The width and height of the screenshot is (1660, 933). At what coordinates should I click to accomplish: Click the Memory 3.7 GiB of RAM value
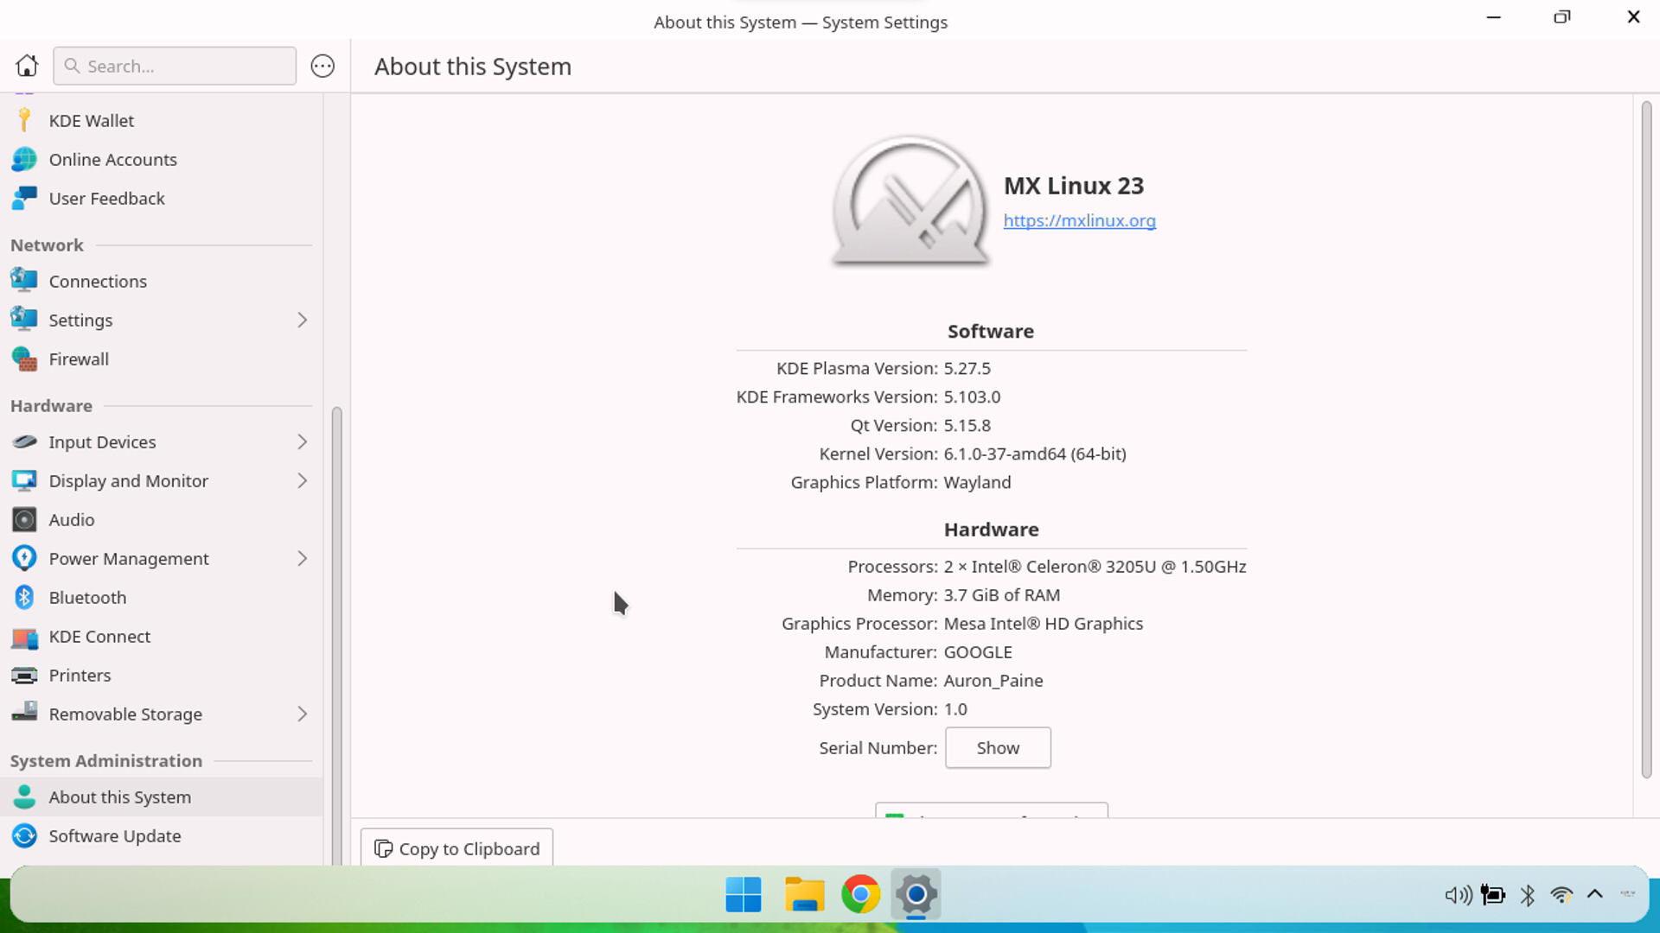point(1002,595)
